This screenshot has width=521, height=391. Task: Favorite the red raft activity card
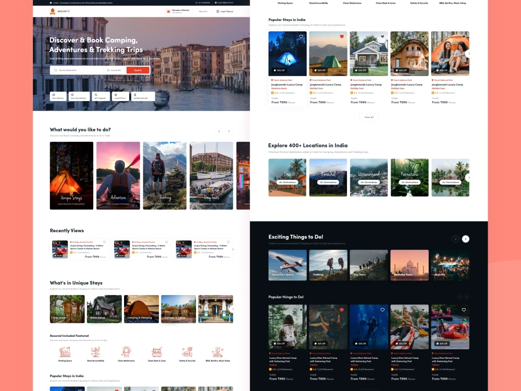point(464,310)
